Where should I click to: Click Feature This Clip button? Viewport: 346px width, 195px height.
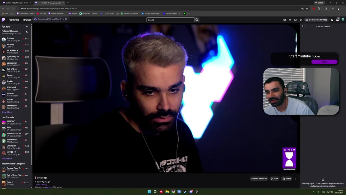click(x=259, y=179)
